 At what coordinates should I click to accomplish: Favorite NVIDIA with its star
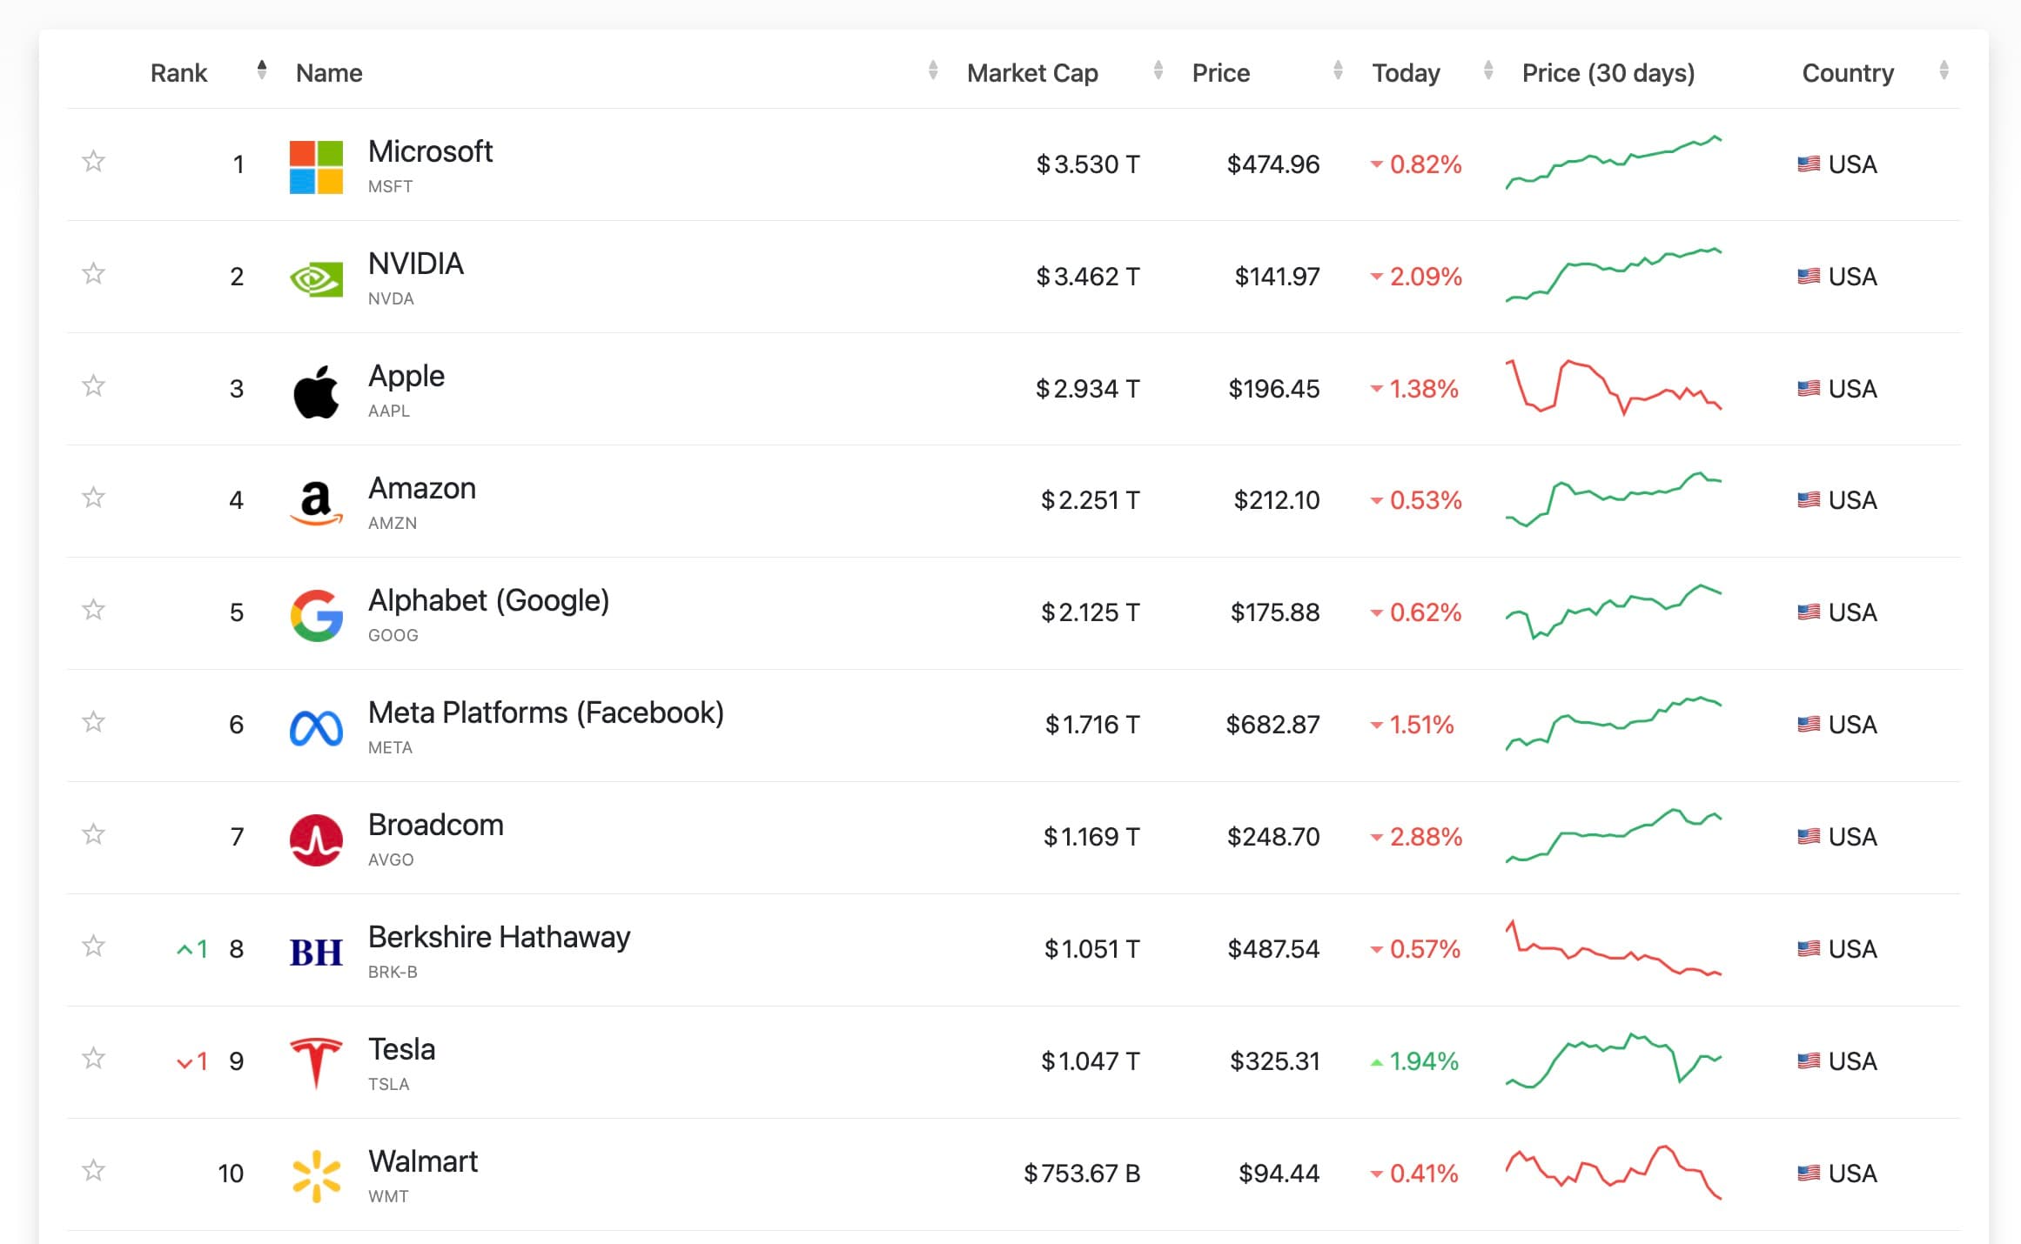point(93,274)
